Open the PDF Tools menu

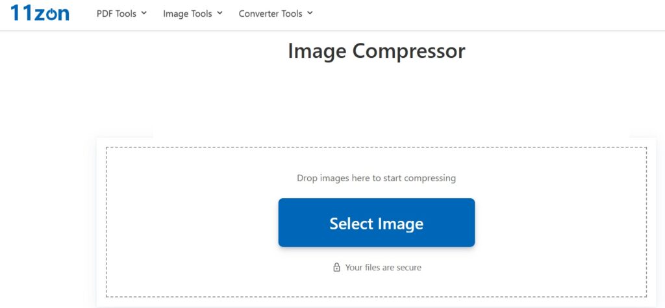(x=117, y=14)
